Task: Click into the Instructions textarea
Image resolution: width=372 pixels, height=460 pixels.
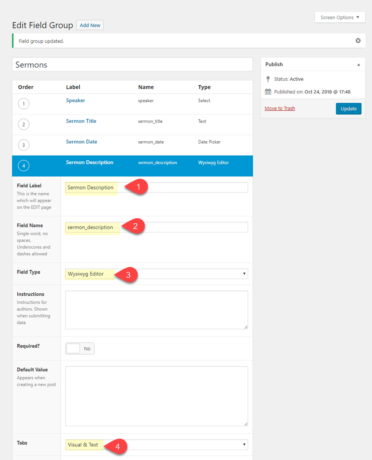Action: [156, 310]
